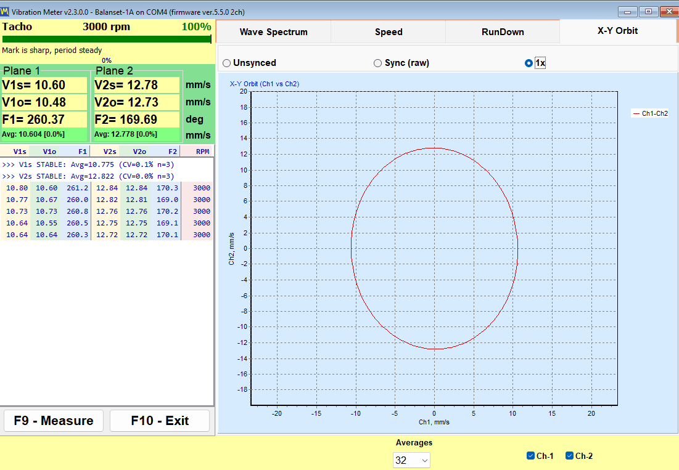679x470 pixels.
Task: Click the V1o= 10.48 readout field
Action: 44,102
